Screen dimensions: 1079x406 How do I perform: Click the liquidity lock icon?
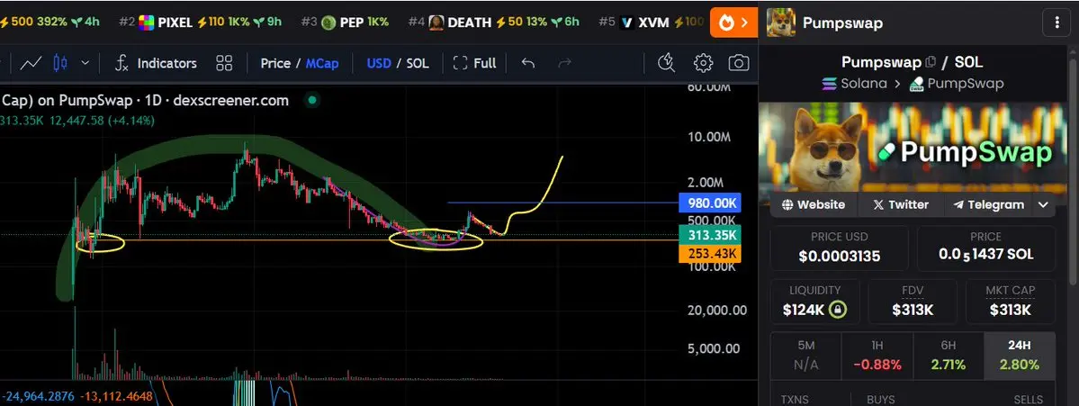pos(838,310)
